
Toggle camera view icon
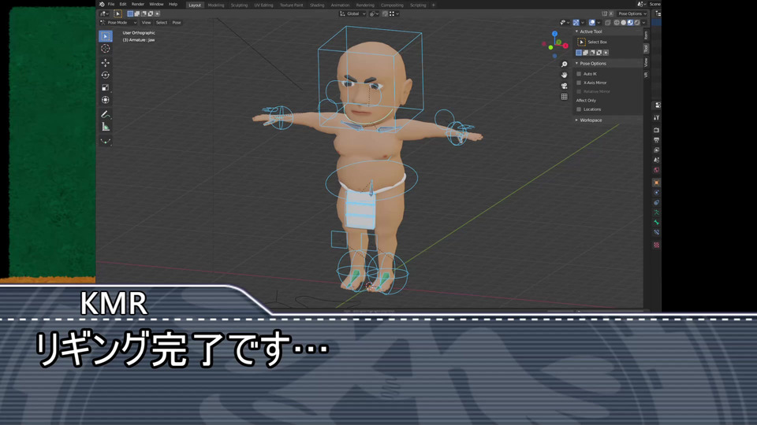[x=564, y=86]
